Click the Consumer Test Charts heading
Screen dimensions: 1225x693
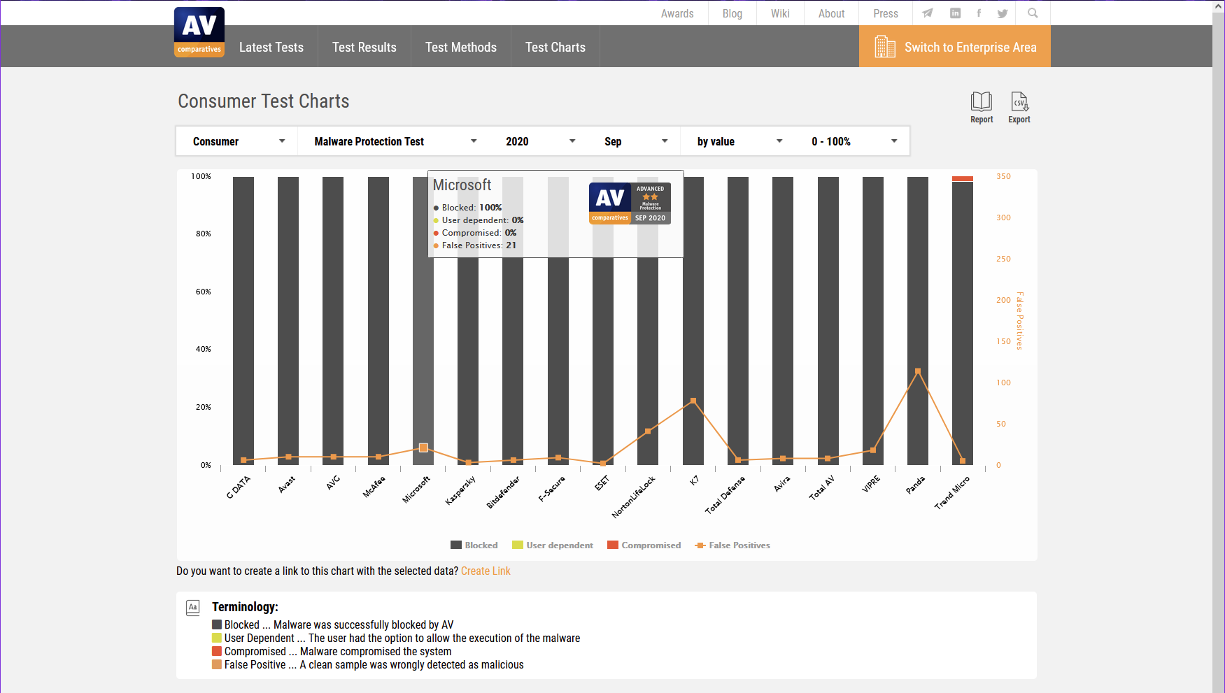264,101
